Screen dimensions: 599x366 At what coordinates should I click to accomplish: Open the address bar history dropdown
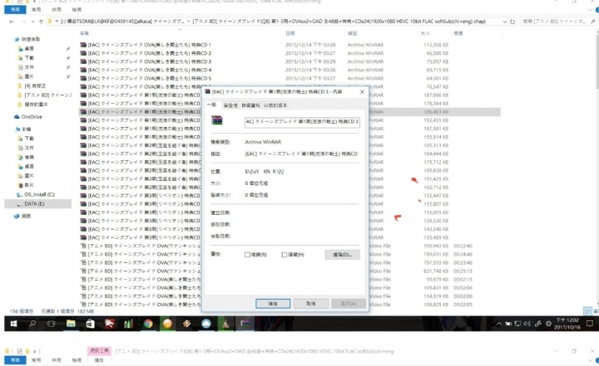[505, 22]
